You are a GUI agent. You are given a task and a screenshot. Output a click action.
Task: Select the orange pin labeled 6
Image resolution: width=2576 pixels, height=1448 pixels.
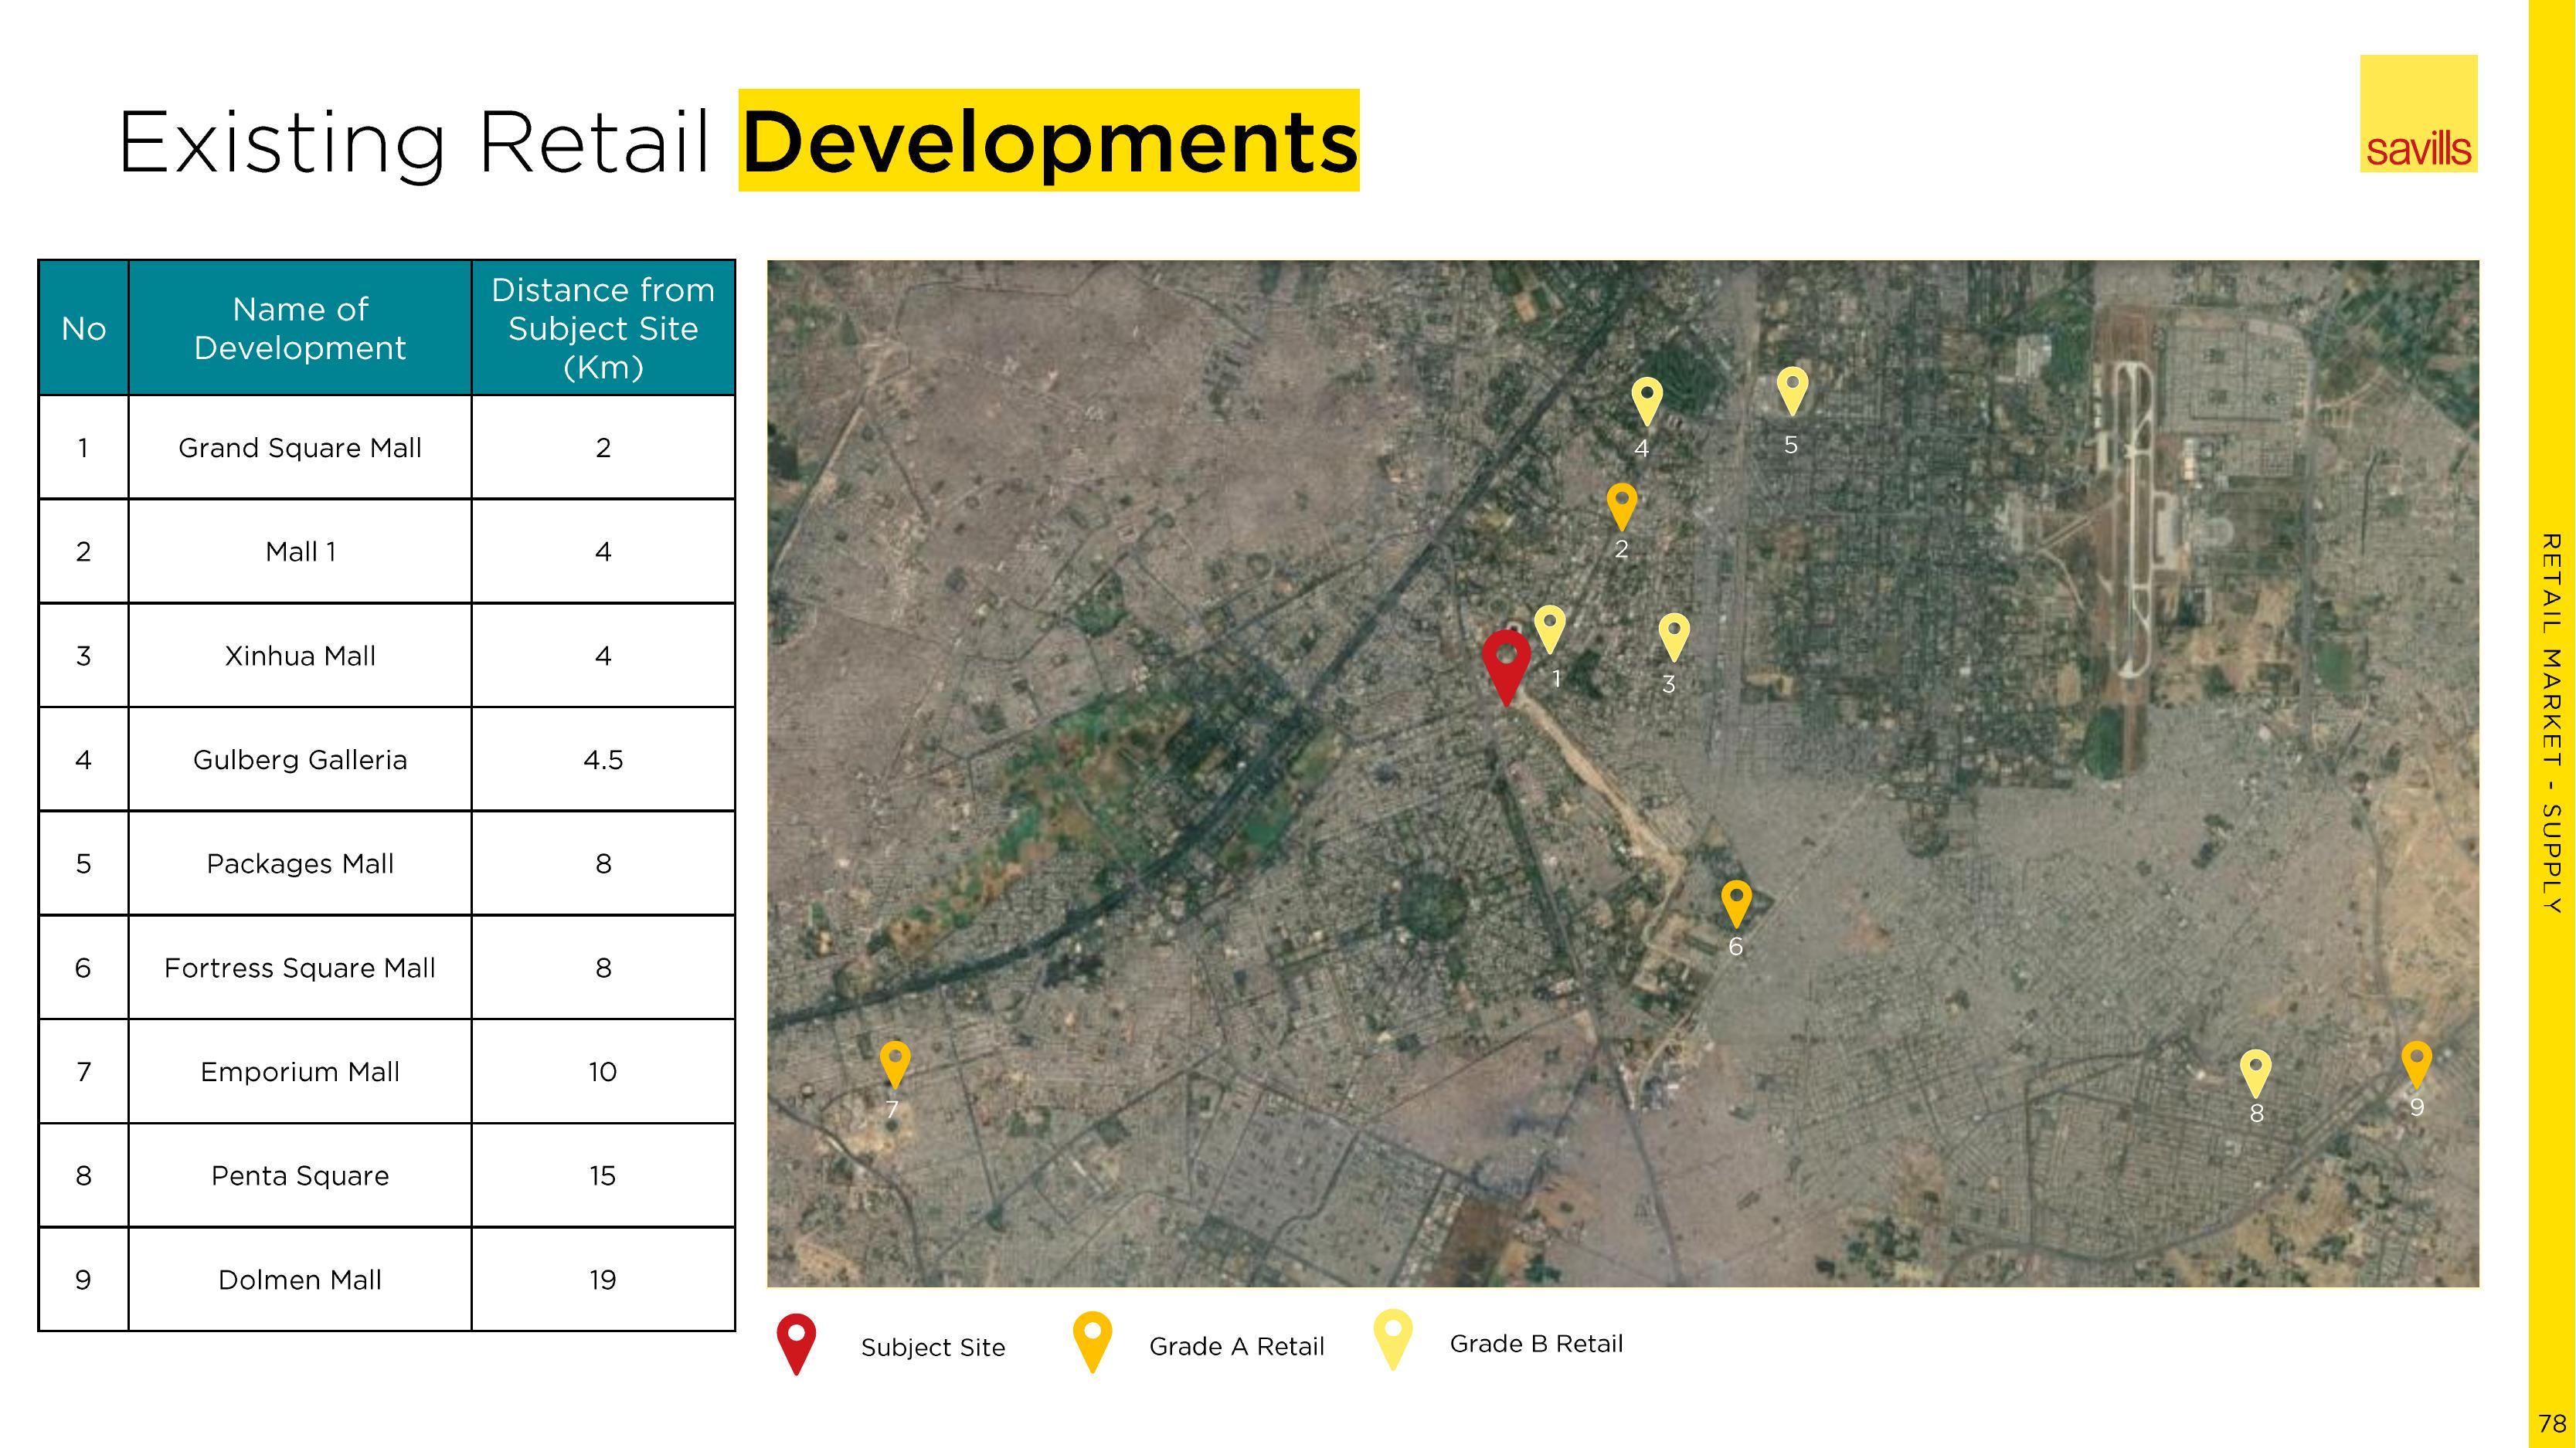1736,900
